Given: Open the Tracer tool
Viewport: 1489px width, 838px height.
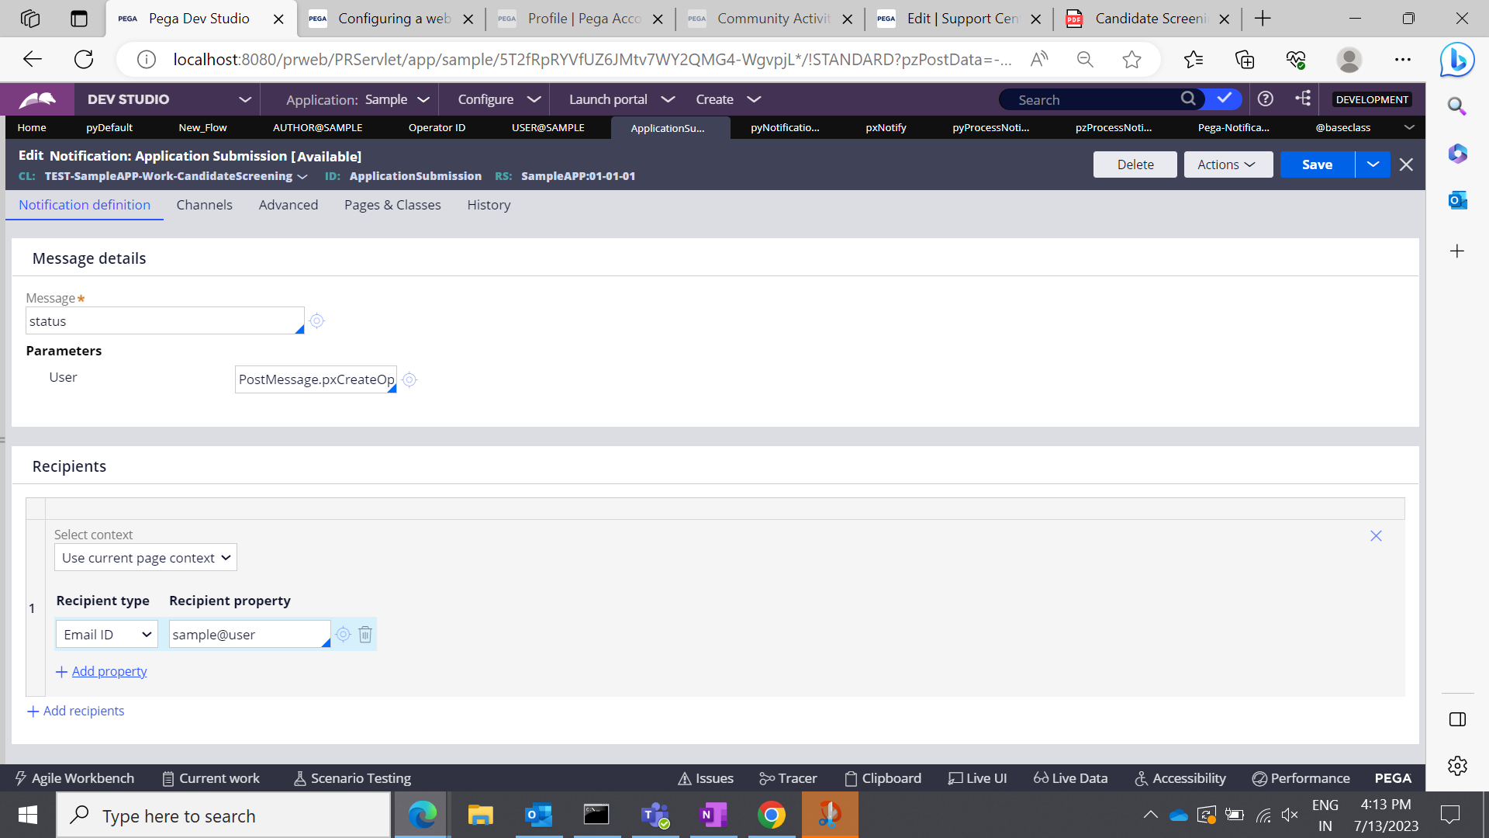Looking at the screenshot, I should click(788, 778).
